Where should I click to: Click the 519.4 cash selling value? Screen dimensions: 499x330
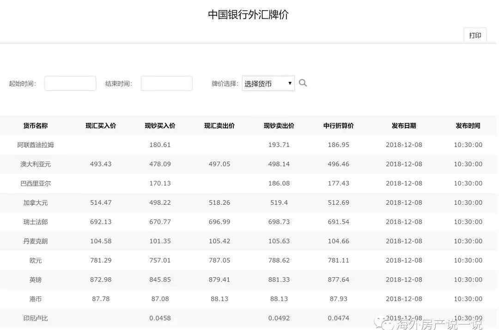coord(279,203)
